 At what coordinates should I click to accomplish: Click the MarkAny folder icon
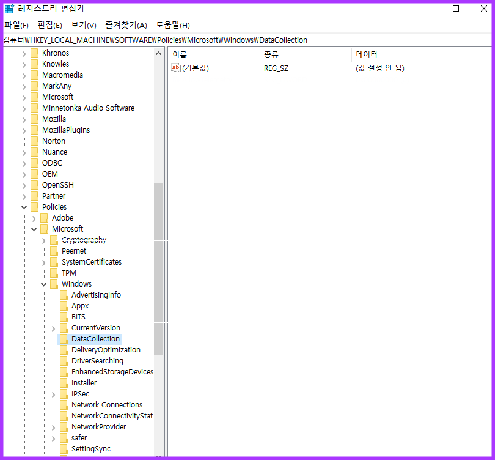pyautogui.click(x=34, y=86)
